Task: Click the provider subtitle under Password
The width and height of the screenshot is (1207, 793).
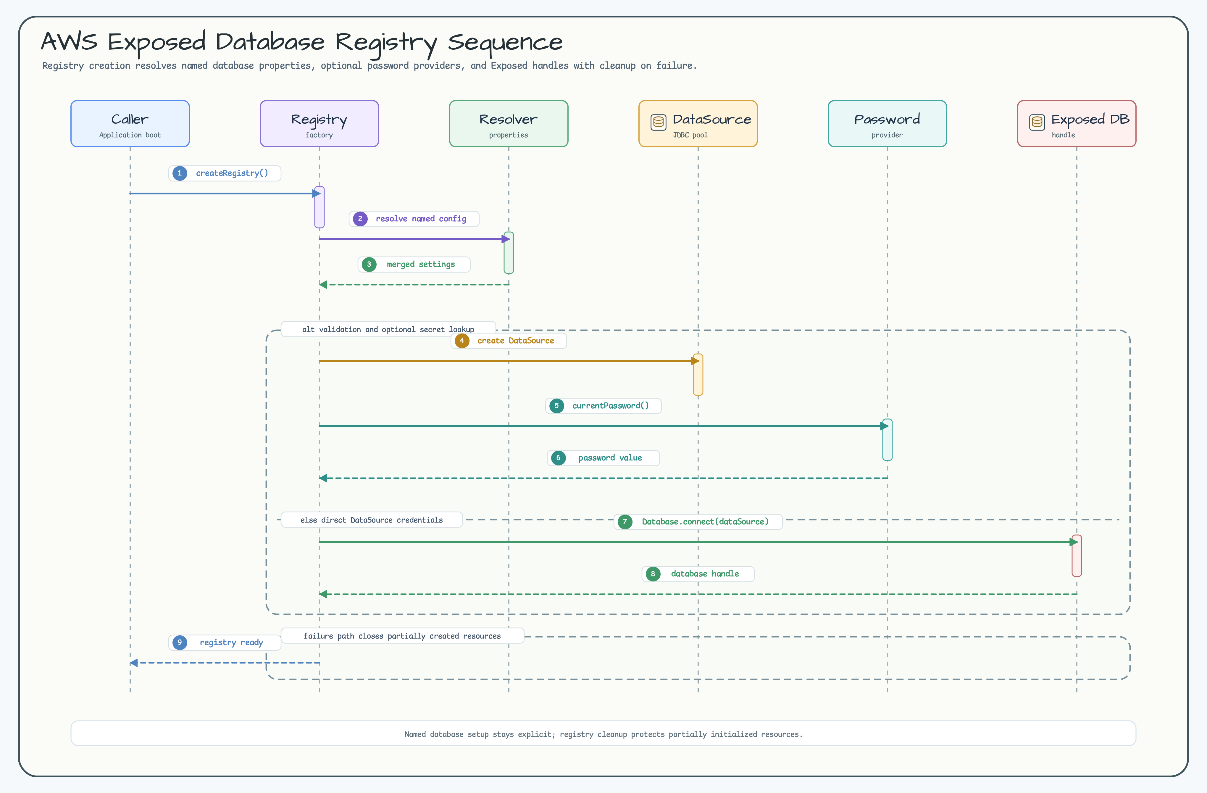Action: [x=887, y=136]
